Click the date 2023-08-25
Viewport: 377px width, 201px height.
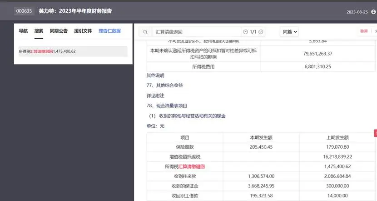[357, 12]
